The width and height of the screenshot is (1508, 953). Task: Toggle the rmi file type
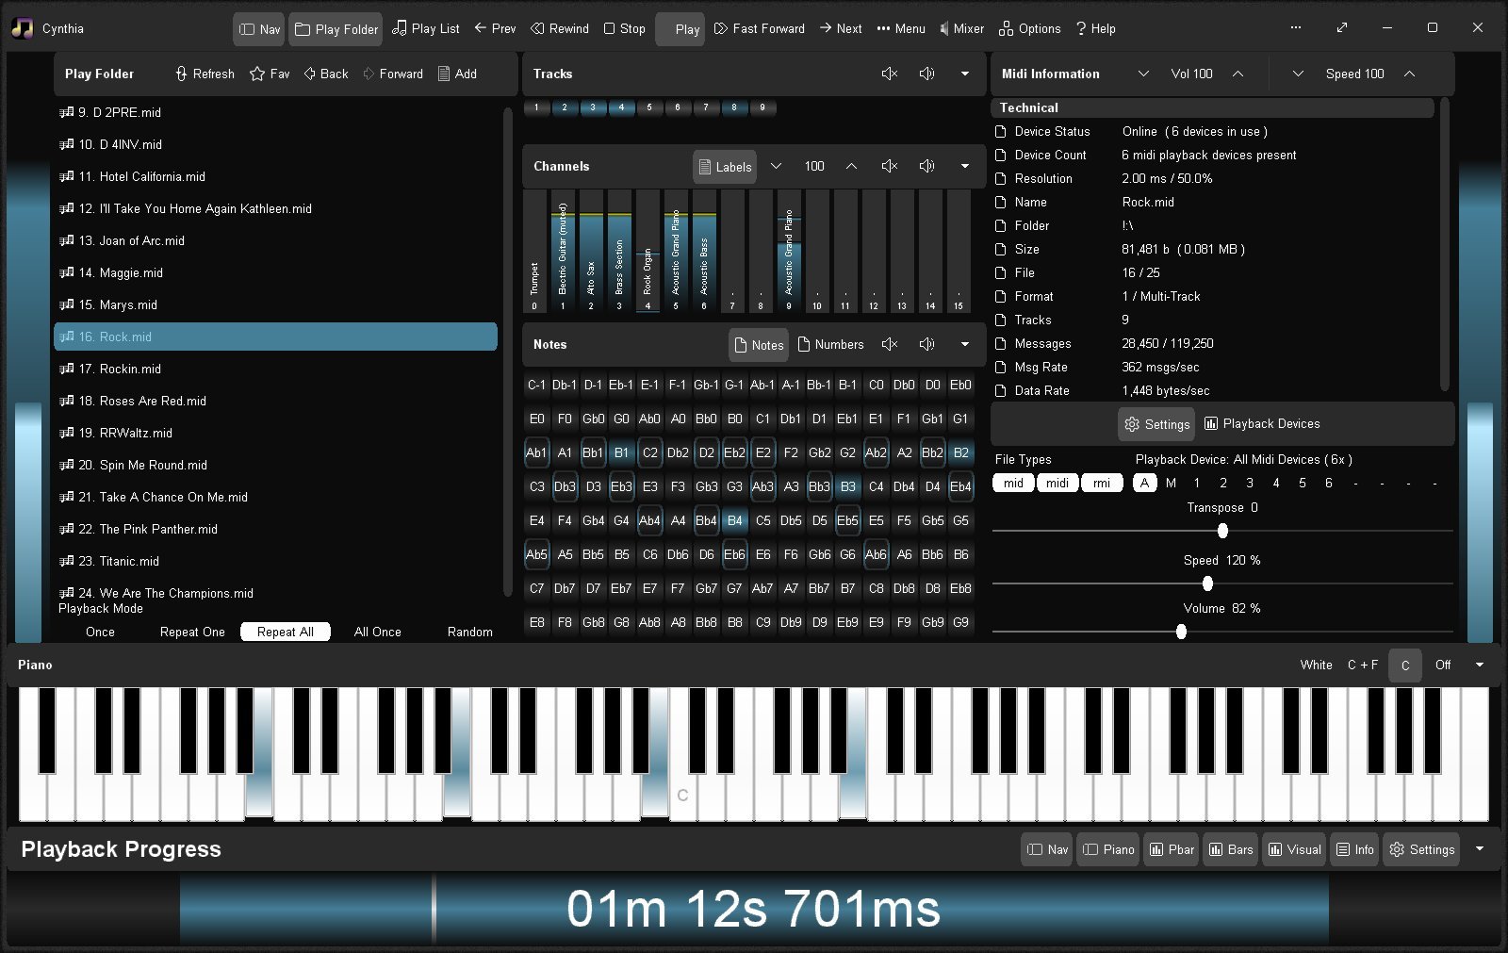[1102, 483]
